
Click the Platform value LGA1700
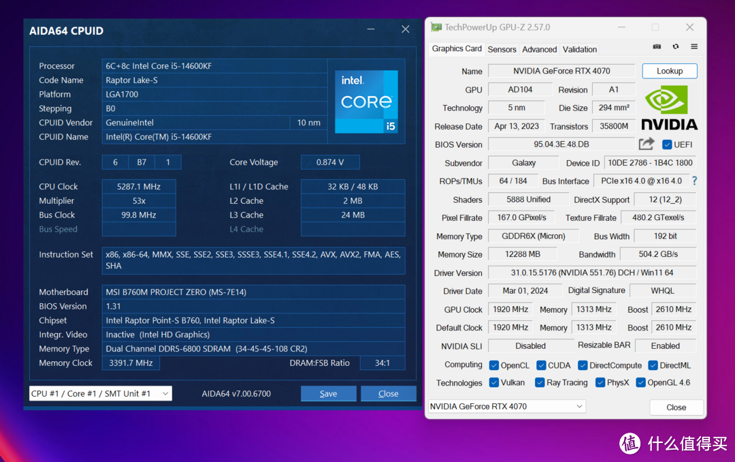pos(214,94)
